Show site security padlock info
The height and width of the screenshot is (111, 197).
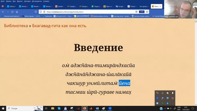[x=44, y=12]
